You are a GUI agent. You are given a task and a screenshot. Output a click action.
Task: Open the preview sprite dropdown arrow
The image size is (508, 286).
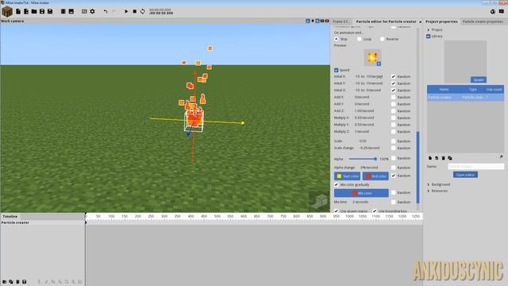click(x=379, y=64)
